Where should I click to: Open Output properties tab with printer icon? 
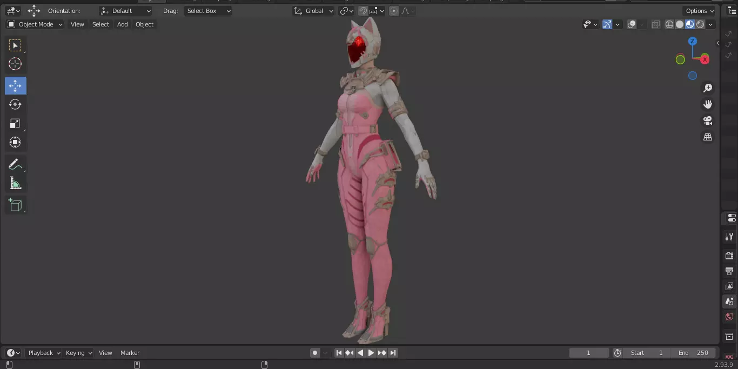point(729,271)
